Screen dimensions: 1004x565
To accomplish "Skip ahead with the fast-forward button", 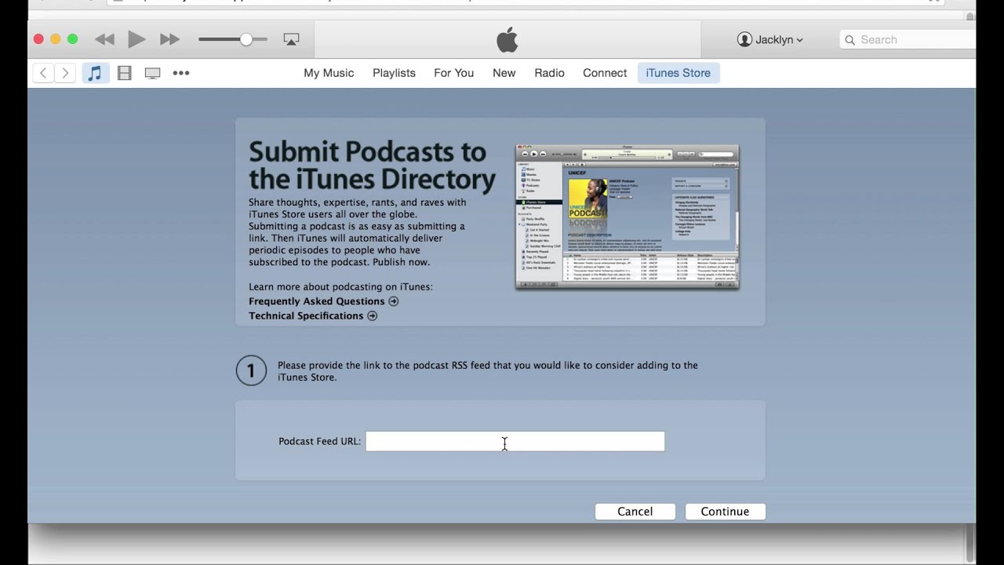I will coord(169,39).
